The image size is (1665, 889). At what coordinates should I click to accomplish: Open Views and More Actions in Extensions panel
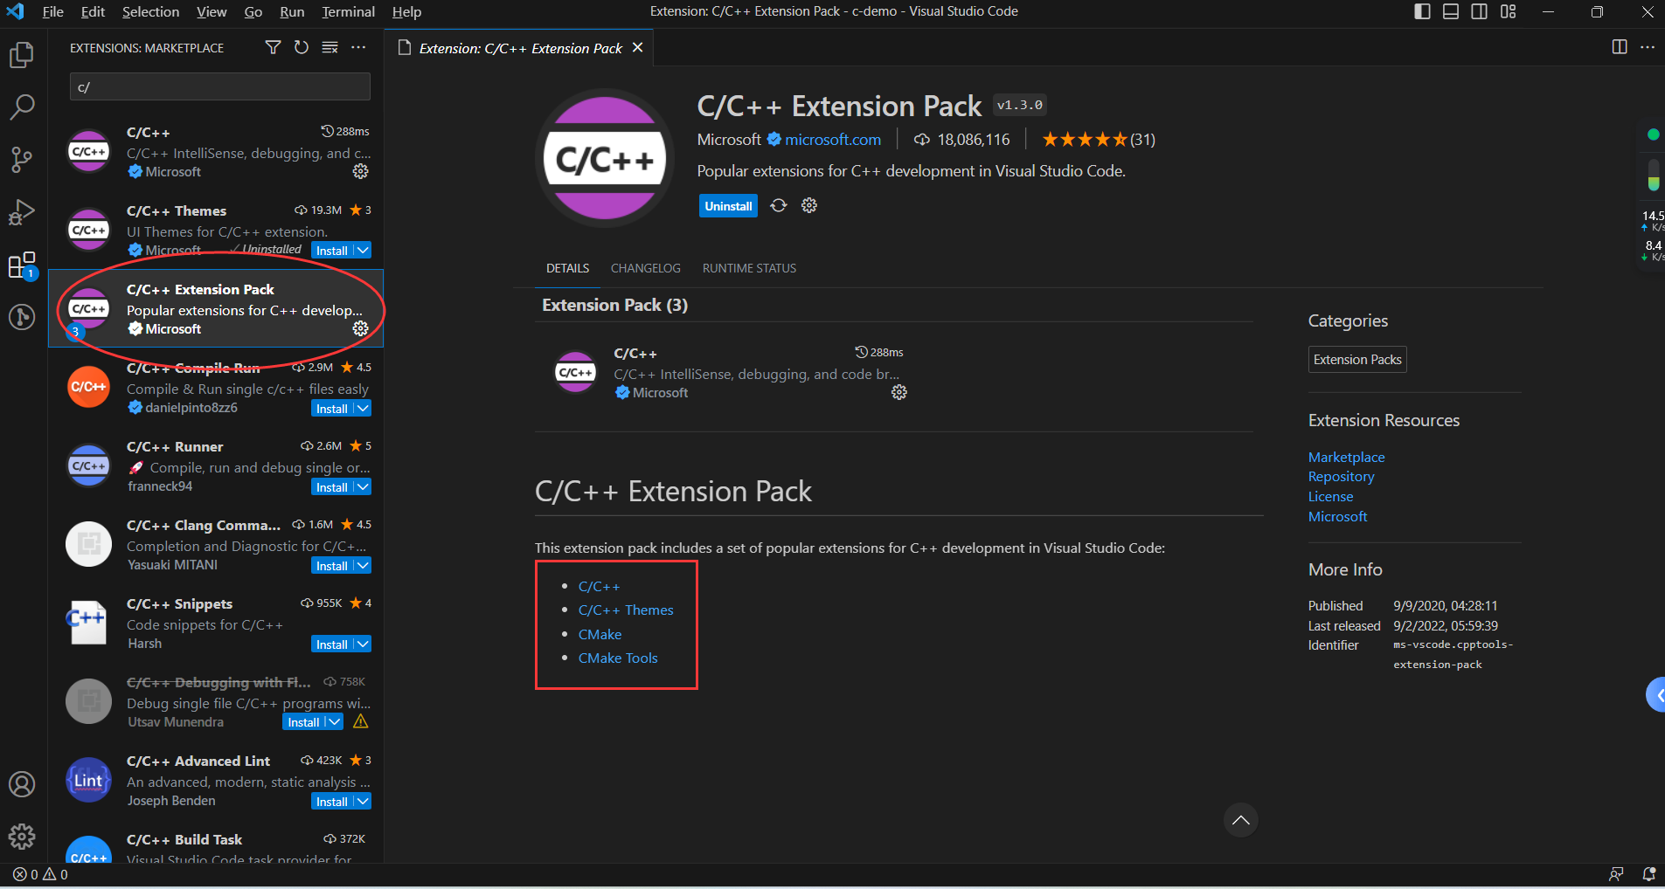click(x=358, y=47)
